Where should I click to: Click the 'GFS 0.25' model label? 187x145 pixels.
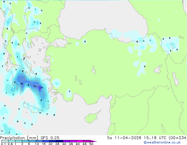[x=50, y=138]
